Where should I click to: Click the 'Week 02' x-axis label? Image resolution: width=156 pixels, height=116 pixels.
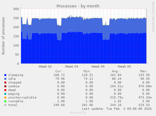click(45, 67)
